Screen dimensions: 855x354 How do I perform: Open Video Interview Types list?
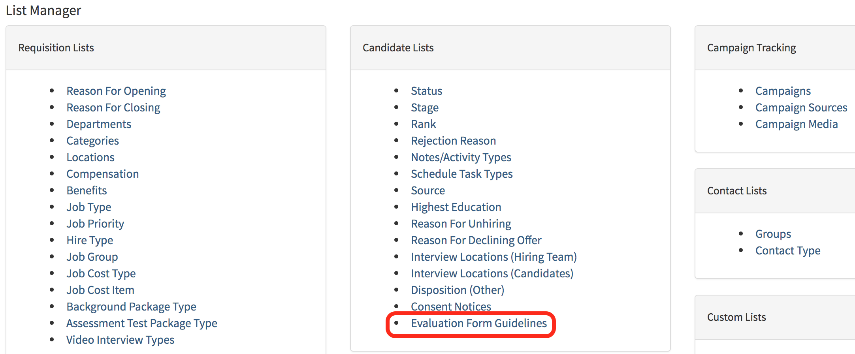120,340
